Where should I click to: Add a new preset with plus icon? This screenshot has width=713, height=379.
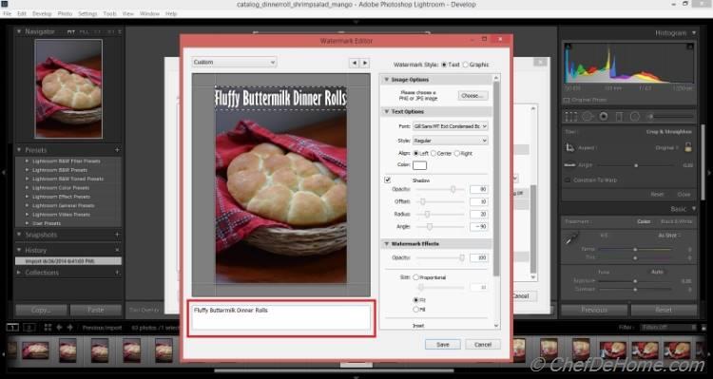click(x=117, y=150)
